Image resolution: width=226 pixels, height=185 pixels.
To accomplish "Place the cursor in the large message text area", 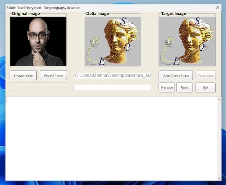I will pyautogui.click(x=112, y=139).
